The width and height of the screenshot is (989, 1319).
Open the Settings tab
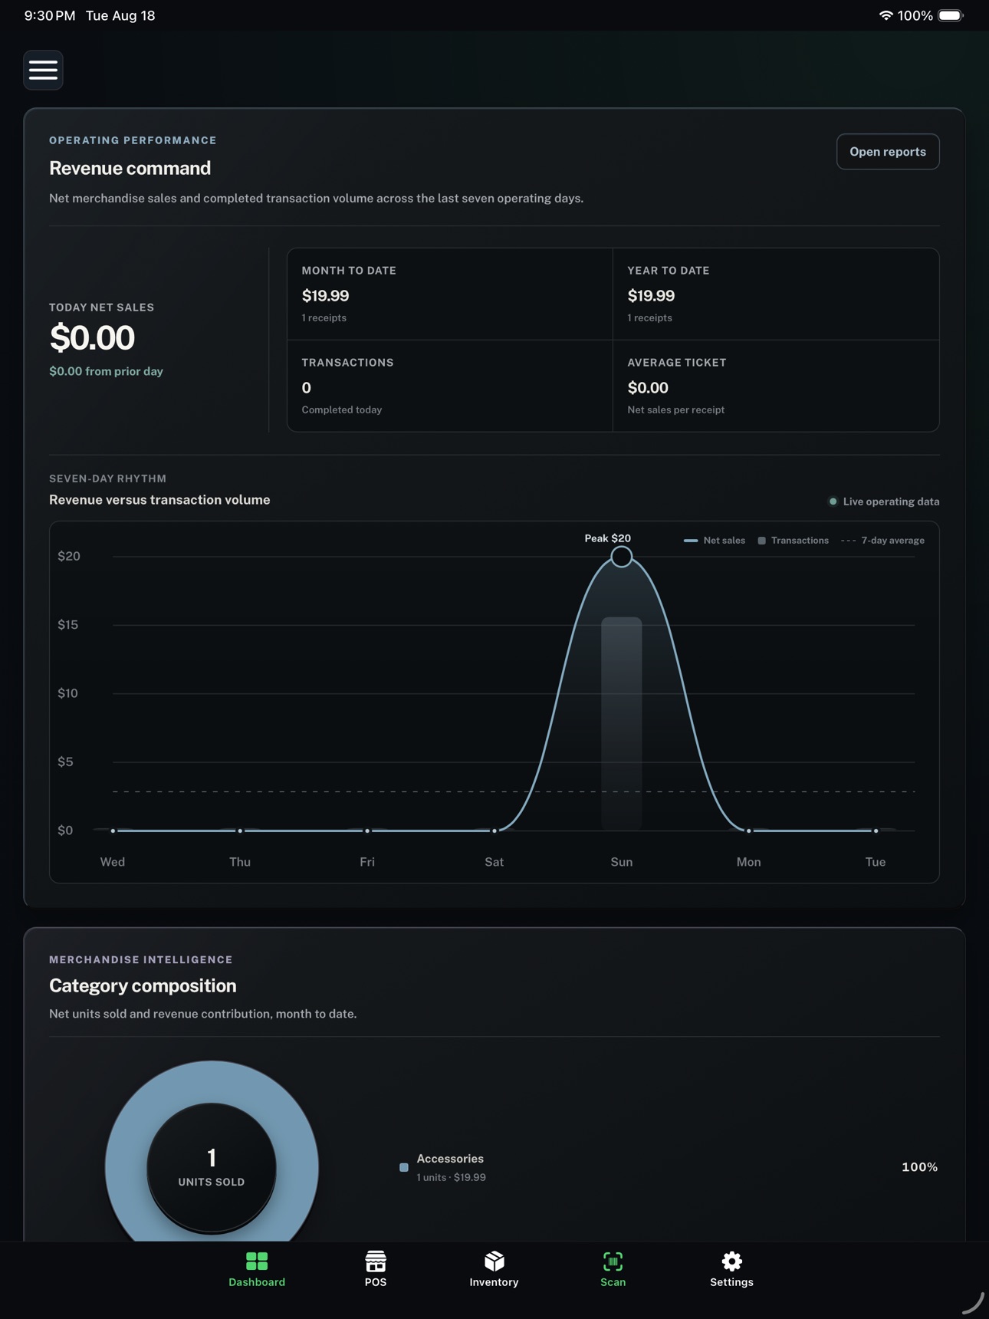(x=732, y=1270)
